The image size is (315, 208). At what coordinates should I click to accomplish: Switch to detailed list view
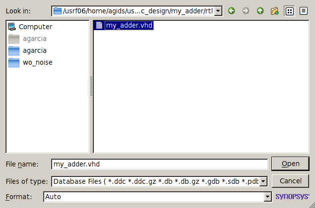(x=304, y=11)
